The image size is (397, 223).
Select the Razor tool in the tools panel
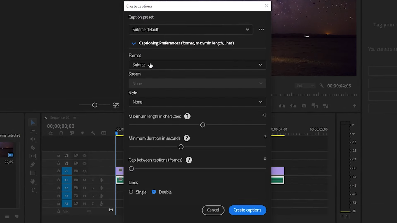point(33,148)
